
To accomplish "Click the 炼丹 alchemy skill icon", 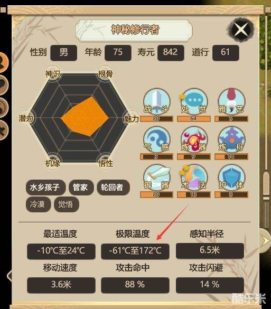I will click(231, 139).
